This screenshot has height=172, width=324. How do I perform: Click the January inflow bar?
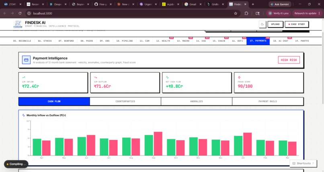tap(238, 146)
